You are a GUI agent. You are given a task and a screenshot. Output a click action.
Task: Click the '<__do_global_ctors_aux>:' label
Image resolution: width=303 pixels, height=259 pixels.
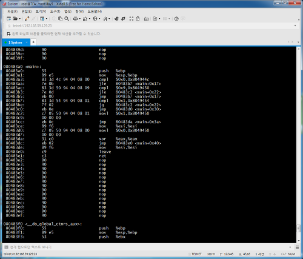coord(53,224)
